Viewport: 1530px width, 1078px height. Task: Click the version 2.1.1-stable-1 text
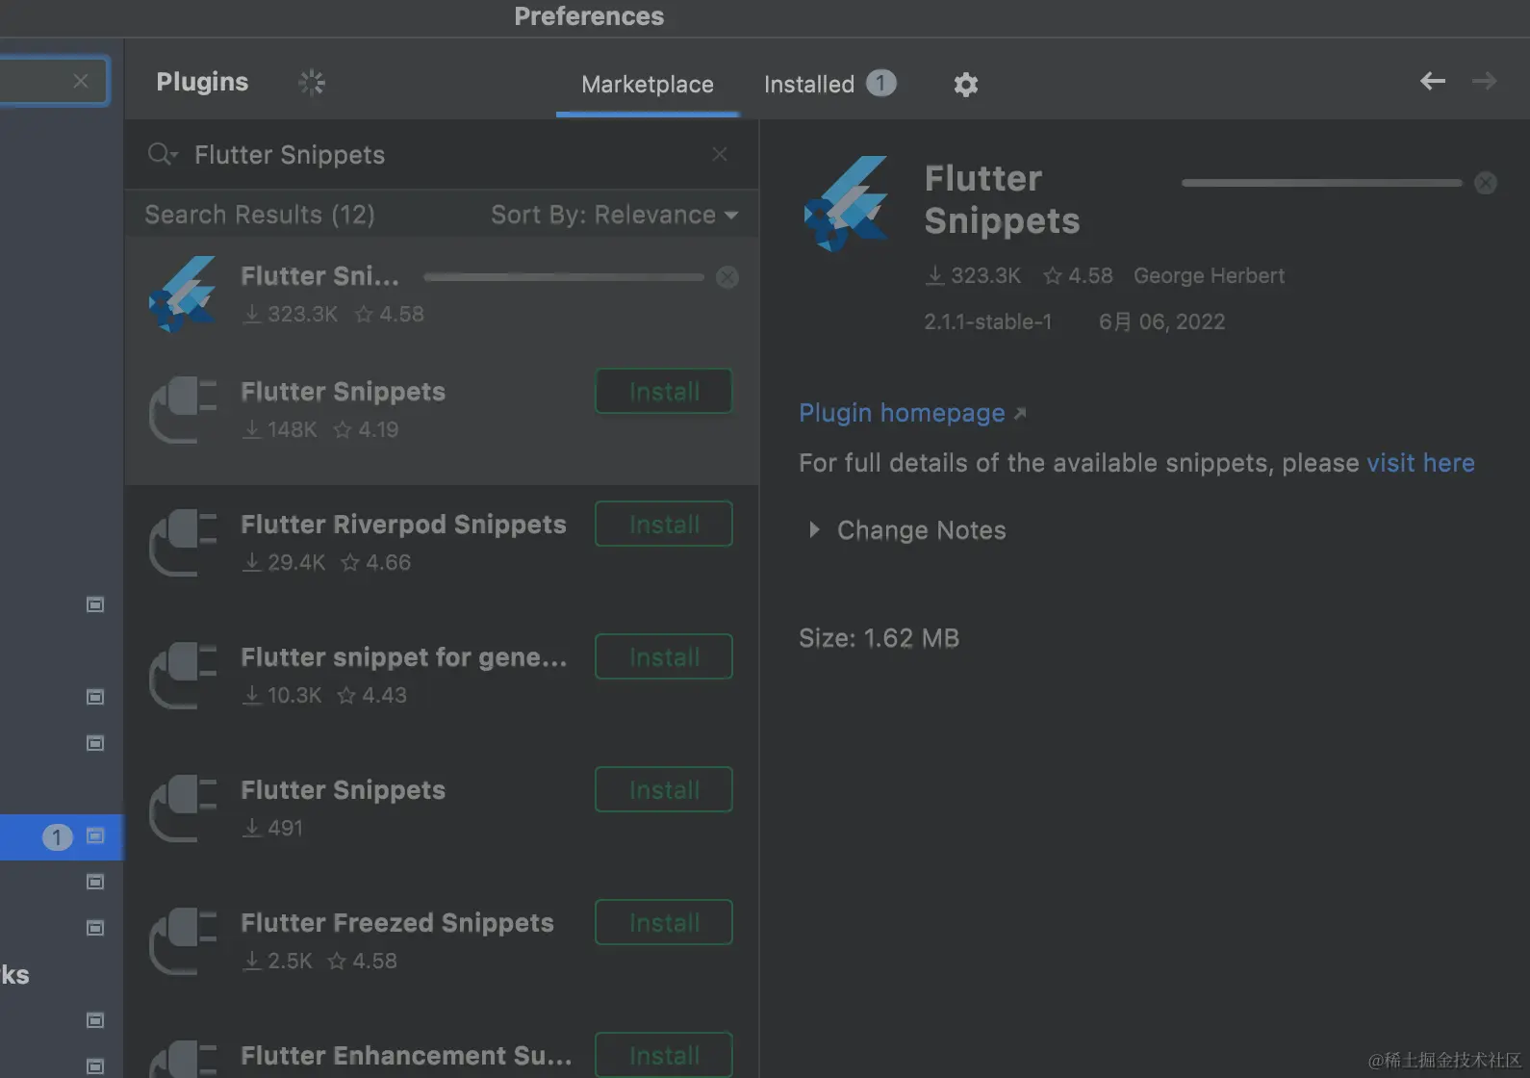pyautogui.click(x=988, y=322)
